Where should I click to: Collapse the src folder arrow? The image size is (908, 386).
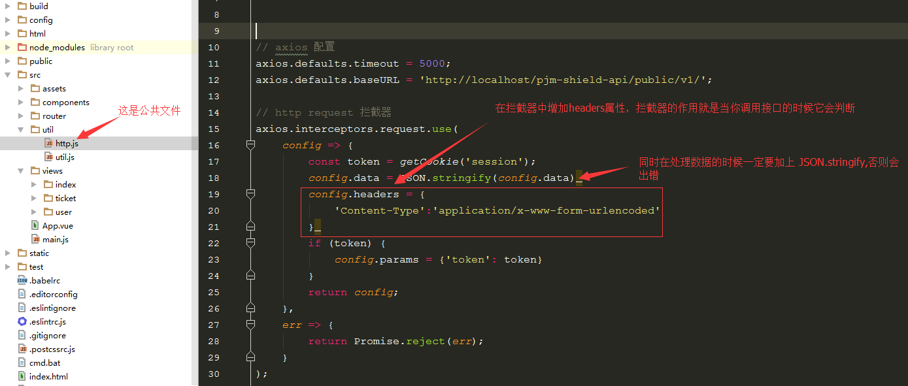pos(8,74)
